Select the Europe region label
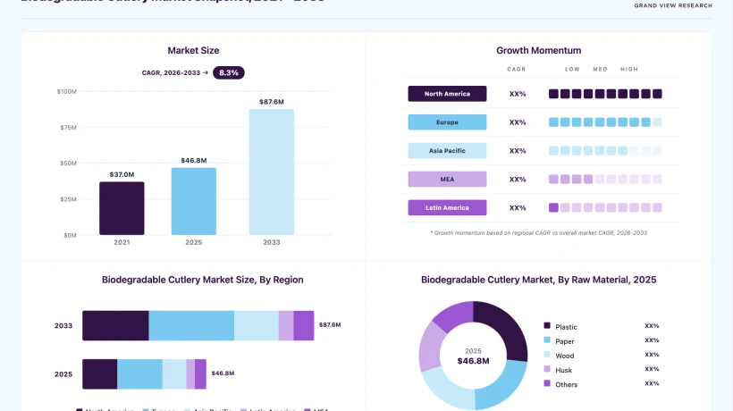This screenshot has height=411, width=733. pyautogui.click(x=447, y=122)
